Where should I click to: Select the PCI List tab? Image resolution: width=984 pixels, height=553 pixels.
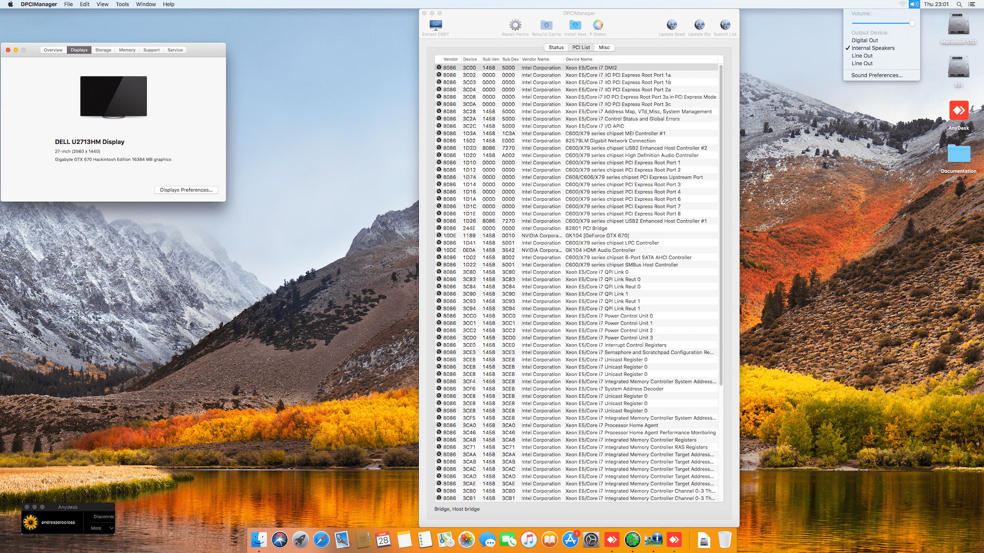pos(581,47)
